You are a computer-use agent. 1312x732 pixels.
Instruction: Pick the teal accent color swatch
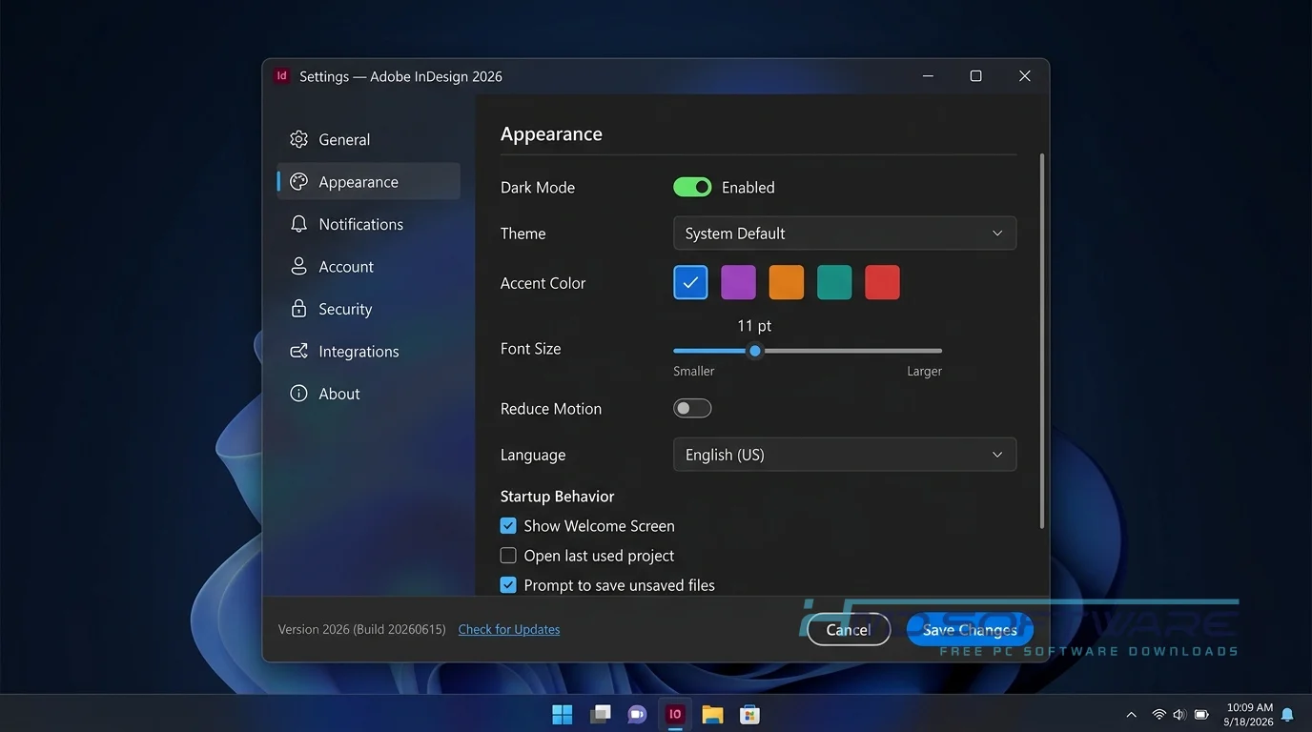(x=834, y=282)
